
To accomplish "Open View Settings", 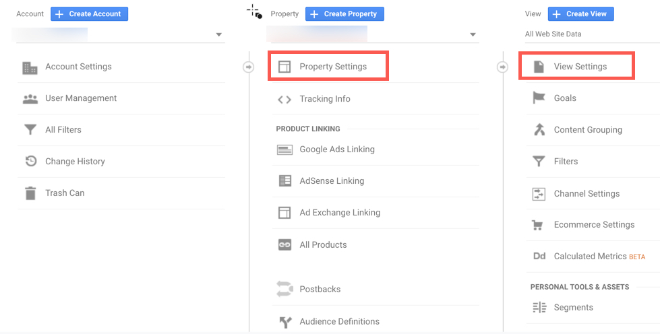I will pos(580,67).
